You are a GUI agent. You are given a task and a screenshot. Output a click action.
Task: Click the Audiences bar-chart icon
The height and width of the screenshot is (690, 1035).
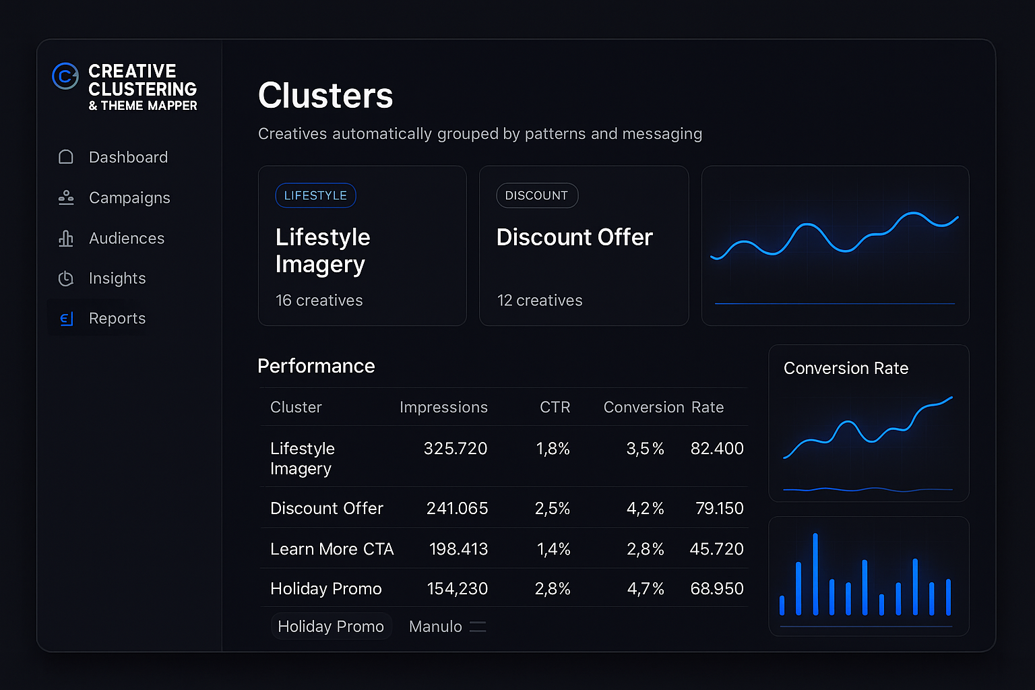pyautogui.click(x=65, y=238)
